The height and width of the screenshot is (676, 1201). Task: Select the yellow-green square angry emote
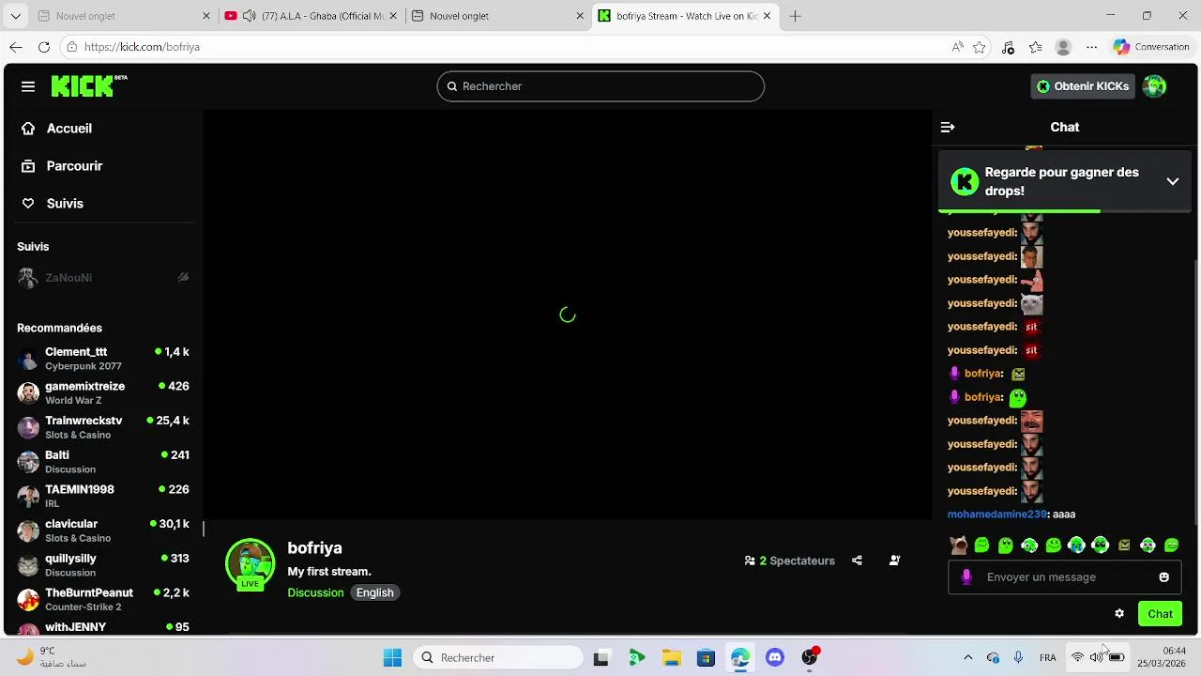pos(1124,545)
